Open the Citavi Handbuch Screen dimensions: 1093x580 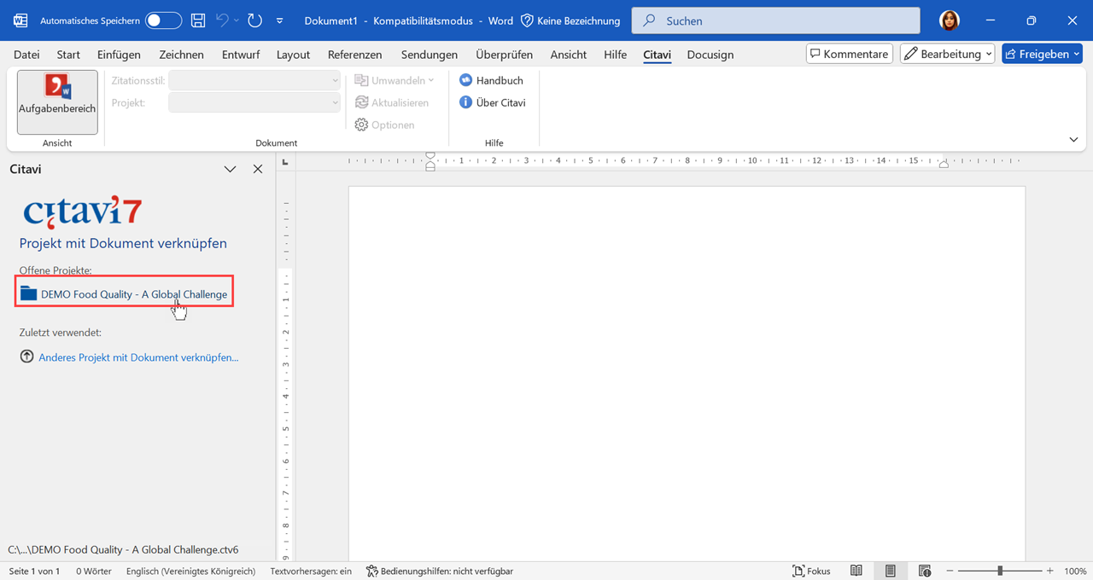491,80
